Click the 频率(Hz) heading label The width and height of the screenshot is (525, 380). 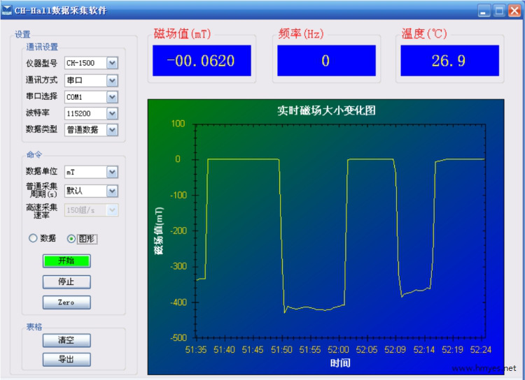click(x=301, y=34)
